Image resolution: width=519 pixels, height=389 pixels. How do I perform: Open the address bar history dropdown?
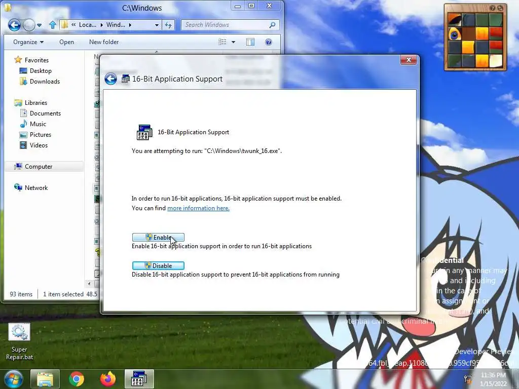point(157,25)
